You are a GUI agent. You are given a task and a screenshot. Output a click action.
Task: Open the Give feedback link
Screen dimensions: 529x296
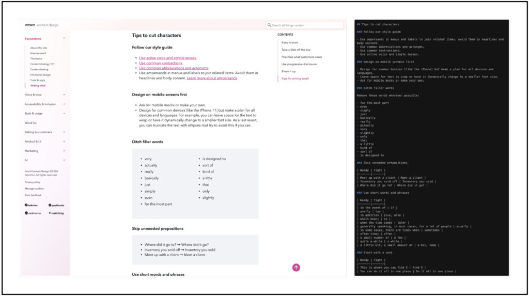[33, 195]
